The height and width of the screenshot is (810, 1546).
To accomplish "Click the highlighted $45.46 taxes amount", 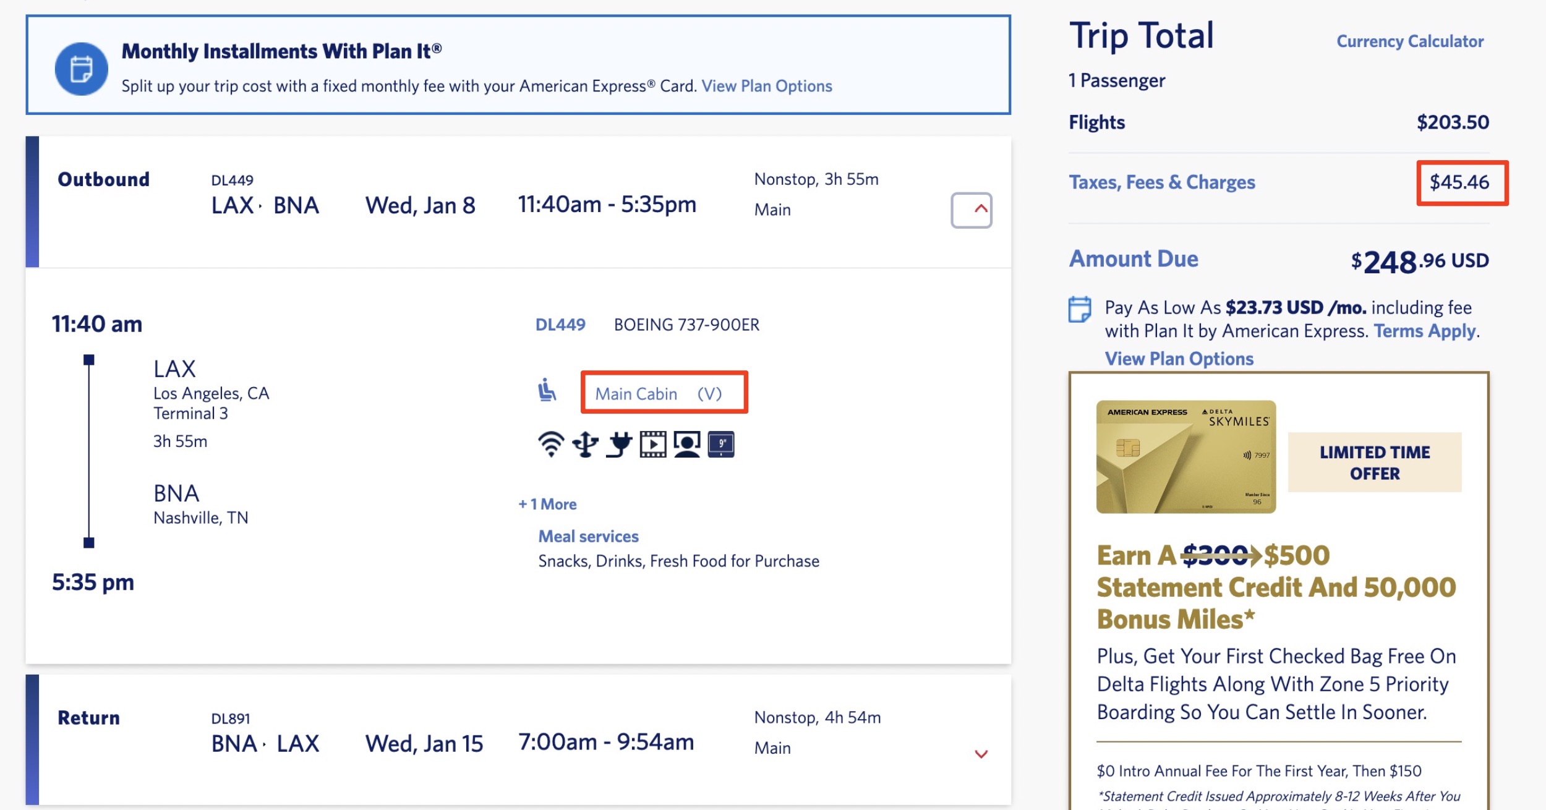I will click(x=1461, y=182).
